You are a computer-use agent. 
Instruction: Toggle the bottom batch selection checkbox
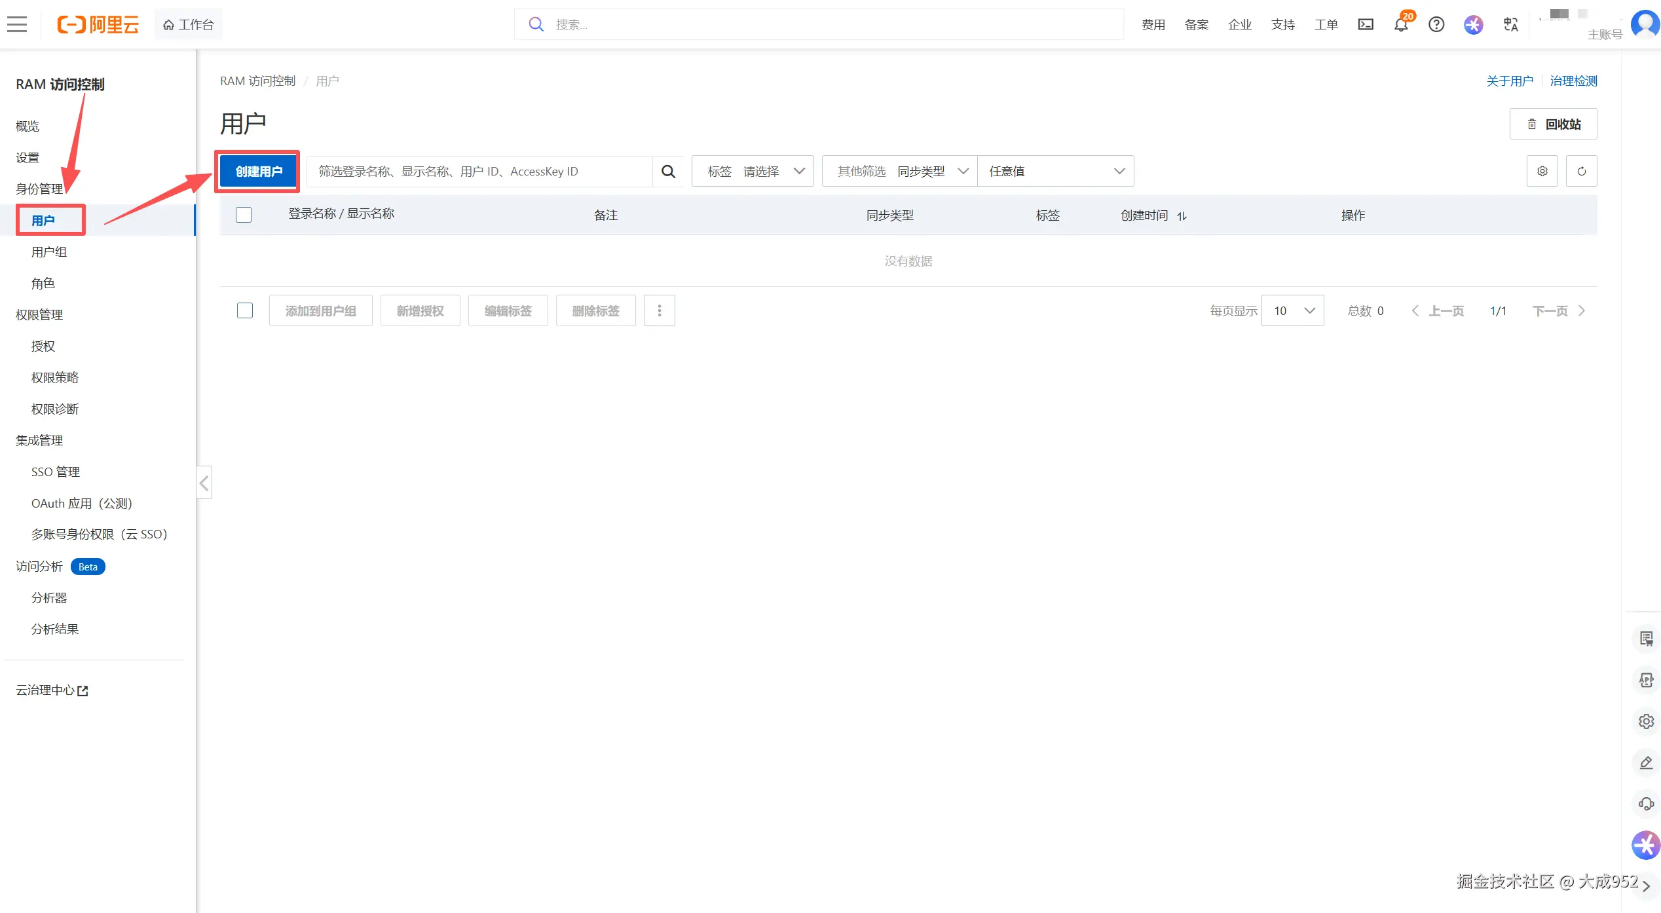pyautogui.click(x=245, y=310)
